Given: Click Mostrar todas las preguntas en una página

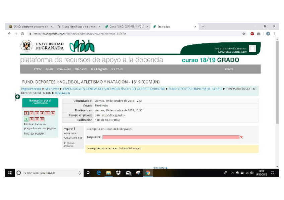Looking at the screenshot, I should (x=40, y=126).
